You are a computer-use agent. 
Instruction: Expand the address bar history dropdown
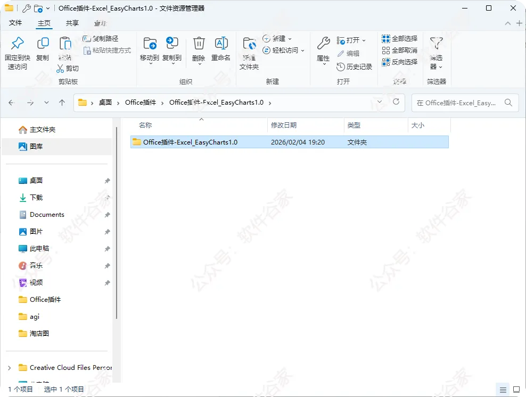tap(380, 102)
